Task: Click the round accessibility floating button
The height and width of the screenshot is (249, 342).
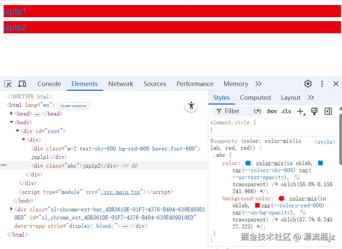Action: tap(191, 106)
